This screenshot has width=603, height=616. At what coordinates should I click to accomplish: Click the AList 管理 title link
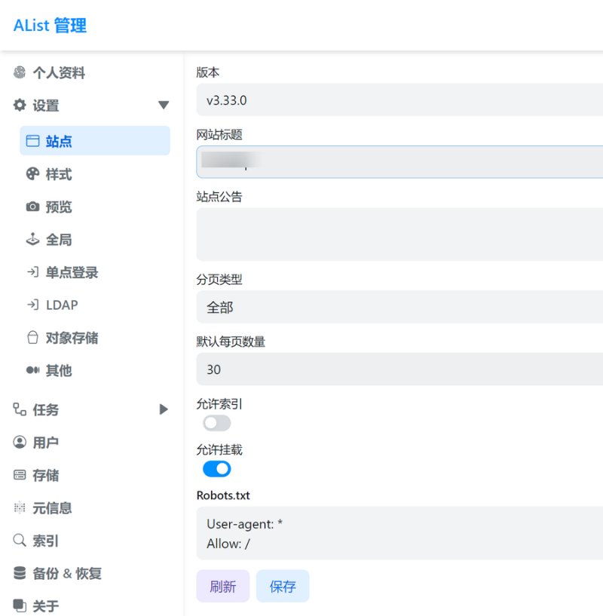50,25
